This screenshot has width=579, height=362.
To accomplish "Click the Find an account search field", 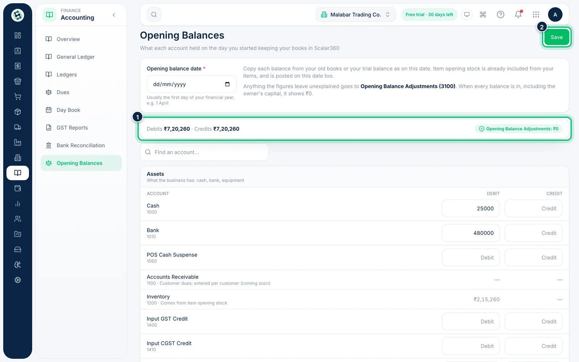I will coord(204,152).
